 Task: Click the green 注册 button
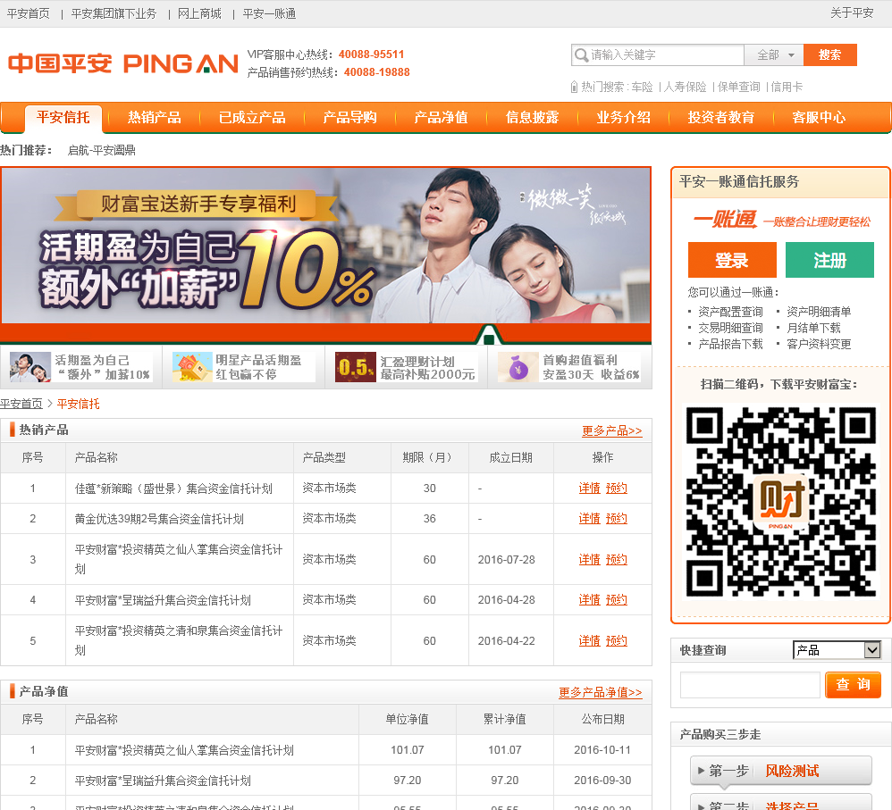(829, 260)
